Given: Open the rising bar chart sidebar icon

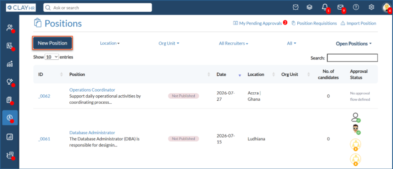Looking at the screenshot, I should [9, 64].
